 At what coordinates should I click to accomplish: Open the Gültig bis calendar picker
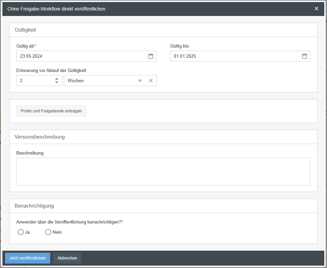click(x=305, y=56)
